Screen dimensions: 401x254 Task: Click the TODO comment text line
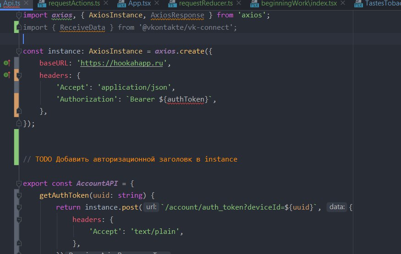(130, 159)
